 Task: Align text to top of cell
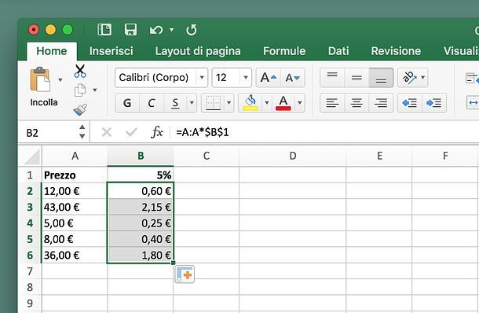(x=332, y=78)
